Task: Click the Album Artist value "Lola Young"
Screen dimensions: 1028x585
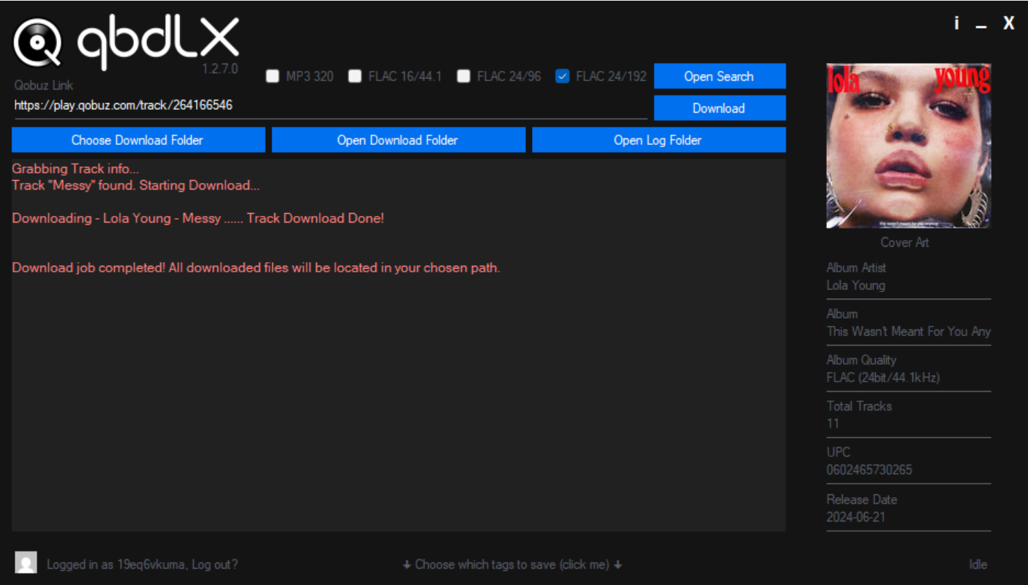Action: click(855, 286)
